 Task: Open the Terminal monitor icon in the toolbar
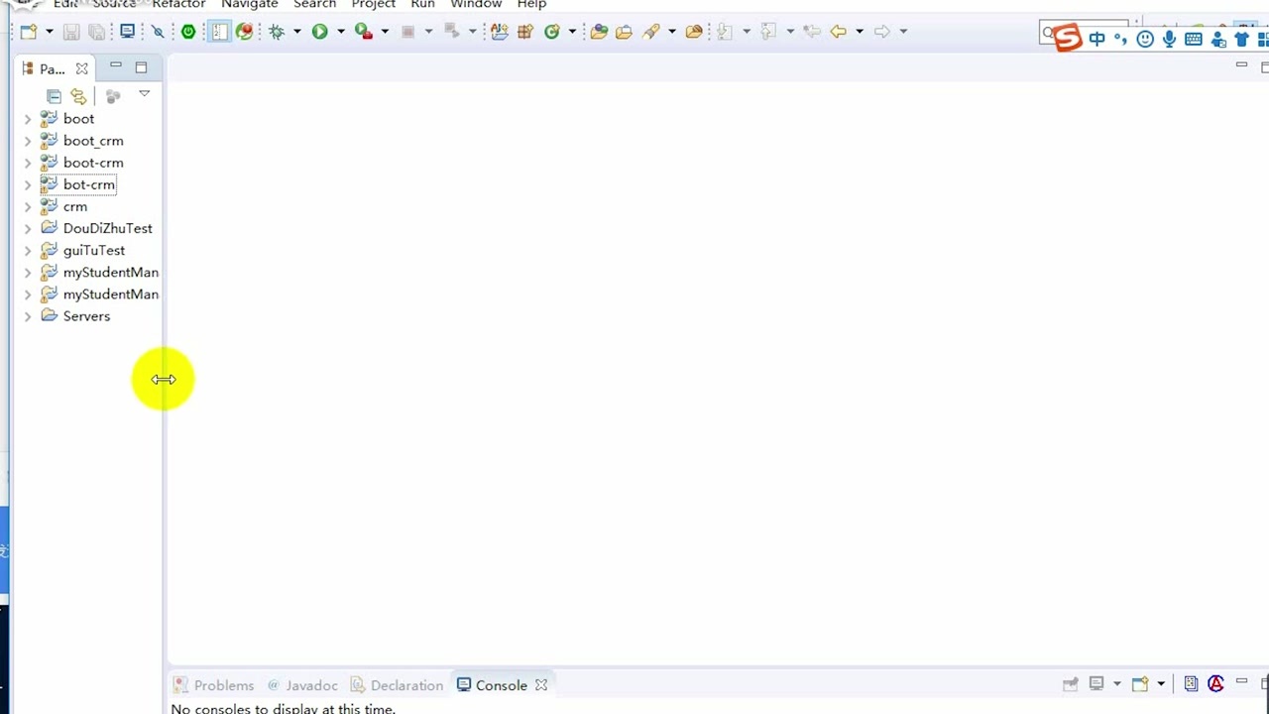point(127,32)
